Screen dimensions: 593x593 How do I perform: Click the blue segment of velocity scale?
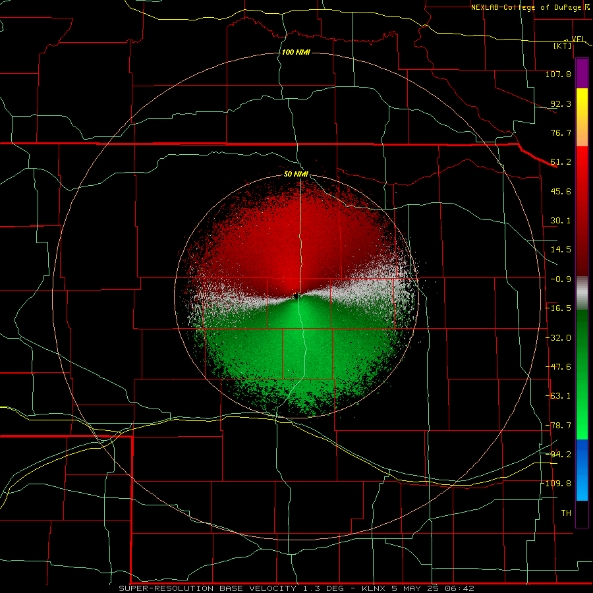pyautogui.click(x=582, y=470)
